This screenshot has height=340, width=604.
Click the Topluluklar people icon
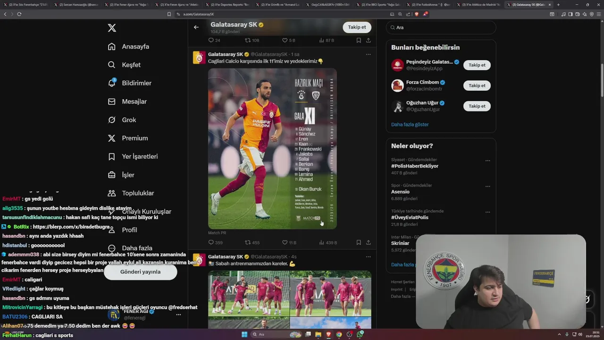[x=112, y=193]
